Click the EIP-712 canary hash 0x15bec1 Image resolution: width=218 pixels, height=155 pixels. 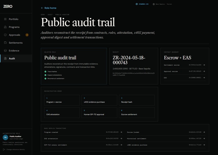click(x=112, y=145)
